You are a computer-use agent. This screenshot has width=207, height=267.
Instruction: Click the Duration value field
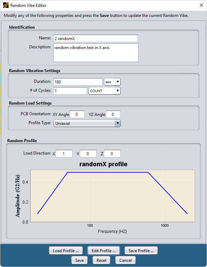[78, 82]
